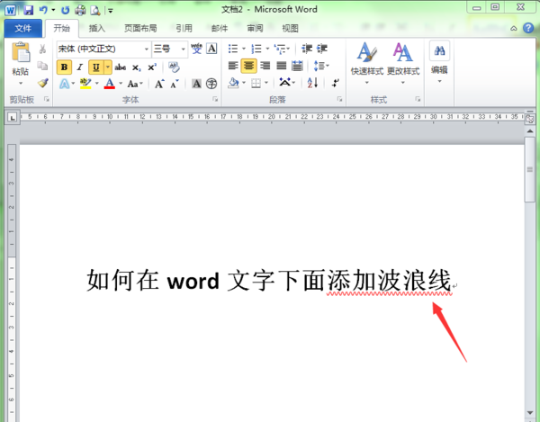Click the Copy icon

42,66
